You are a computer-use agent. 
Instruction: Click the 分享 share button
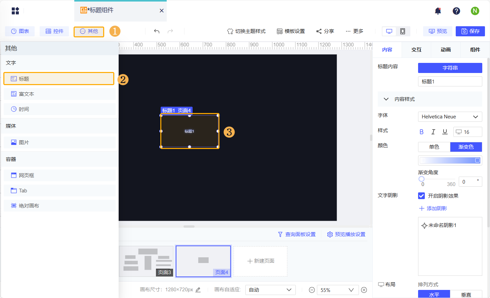pos(325,31)
